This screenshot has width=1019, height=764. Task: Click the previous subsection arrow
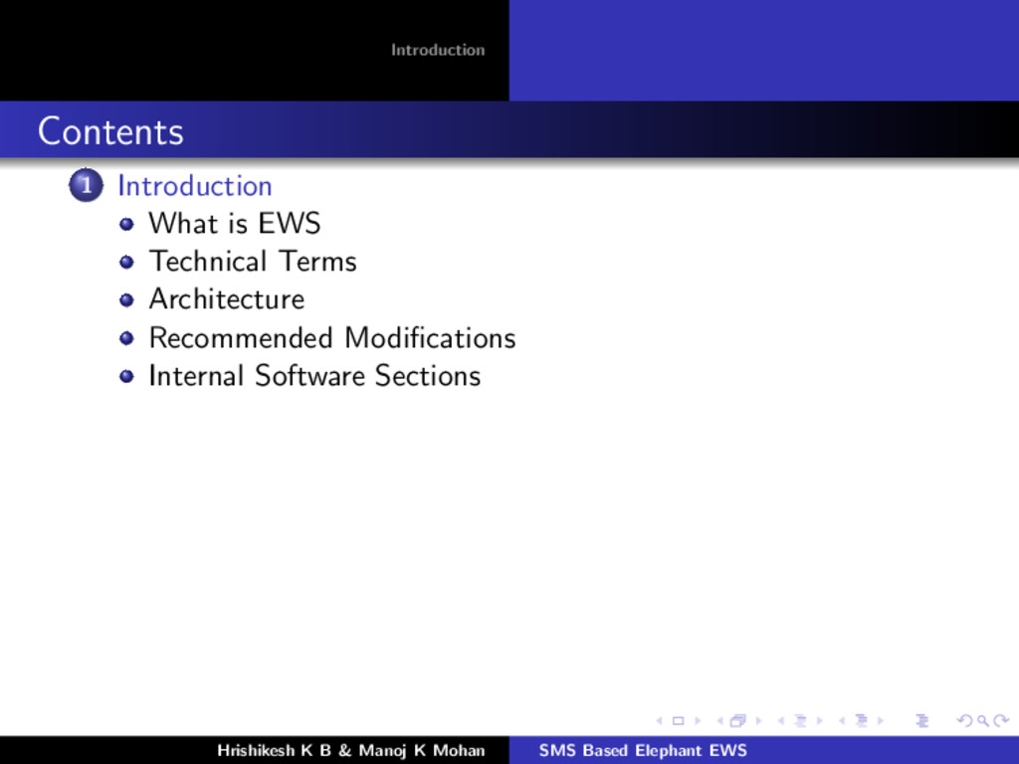(781, 720)
